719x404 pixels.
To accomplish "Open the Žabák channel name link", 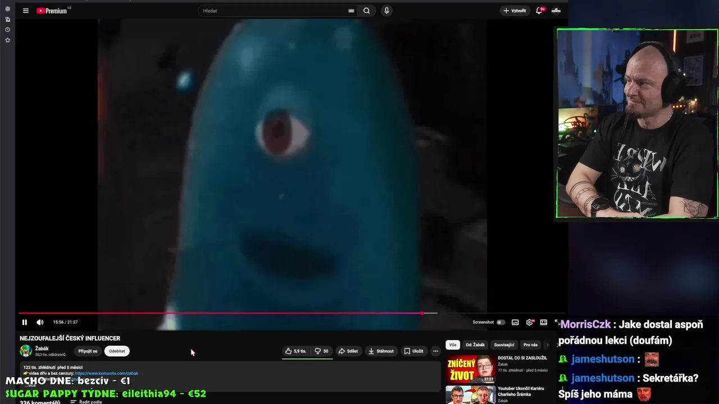I will [x=42, y=348].
